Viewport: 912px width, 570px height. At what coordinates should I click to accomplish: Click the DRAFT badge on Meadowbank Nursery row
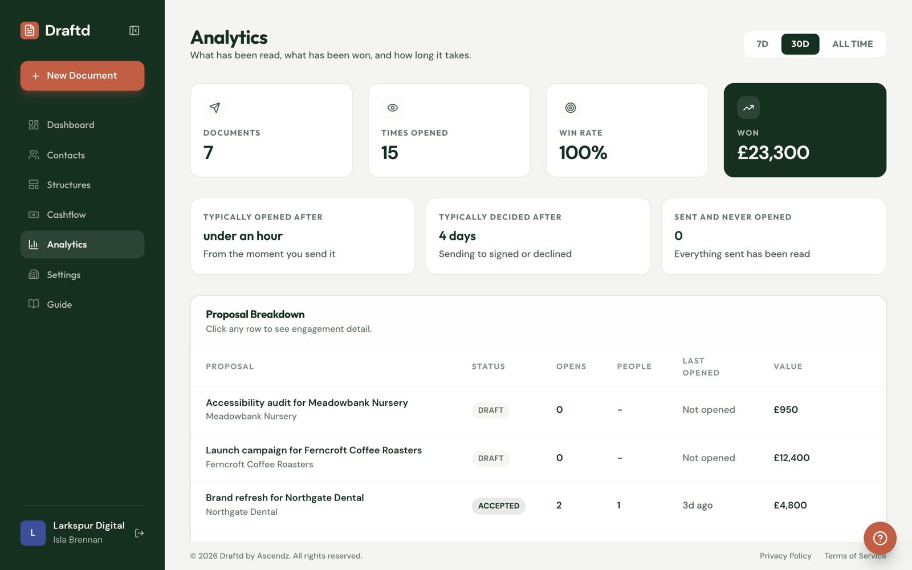[490, 410]
